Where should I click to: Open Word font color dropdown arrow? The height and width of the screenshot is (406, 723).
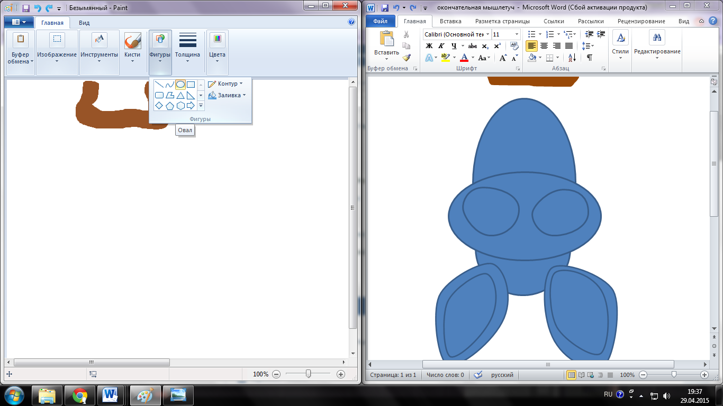click(x=473, y=58)
